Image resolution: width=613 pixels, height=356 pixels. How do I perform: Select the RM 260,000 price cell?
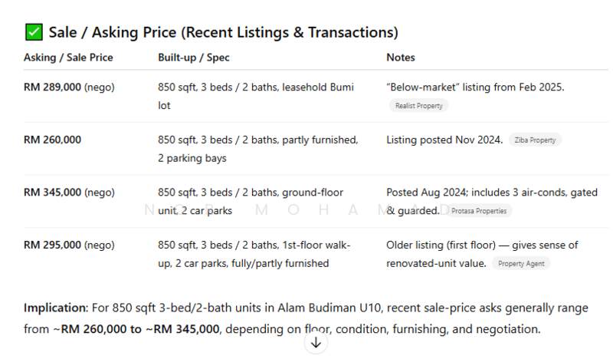(x=52, y=140)
